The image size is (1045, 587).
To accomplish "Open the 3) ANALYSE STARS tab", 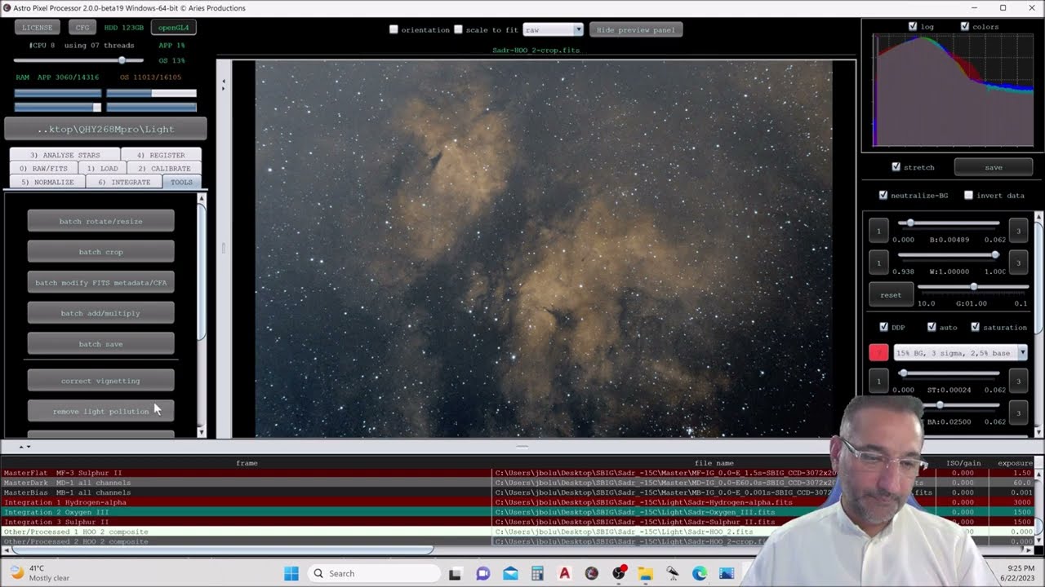I will coord(65,155).
